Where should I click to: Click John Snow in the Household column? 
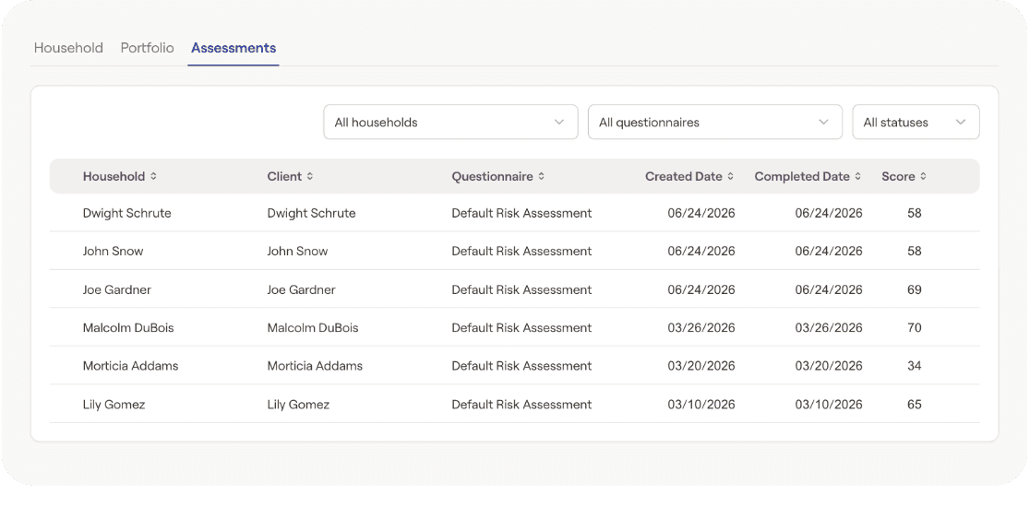pos(113,252)
